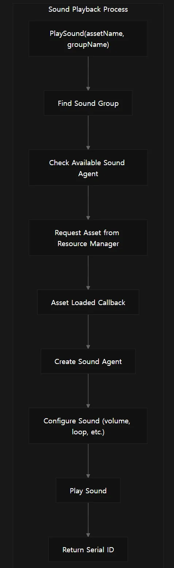Select the connector line leaving Create Sound Agent
Screen dimensions: 174x568
tap(88, 389)
